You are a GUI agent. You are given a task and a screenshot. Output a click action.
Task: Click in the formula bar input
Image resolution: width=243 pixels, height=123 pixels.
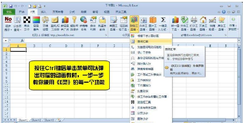tap(131, 40)
